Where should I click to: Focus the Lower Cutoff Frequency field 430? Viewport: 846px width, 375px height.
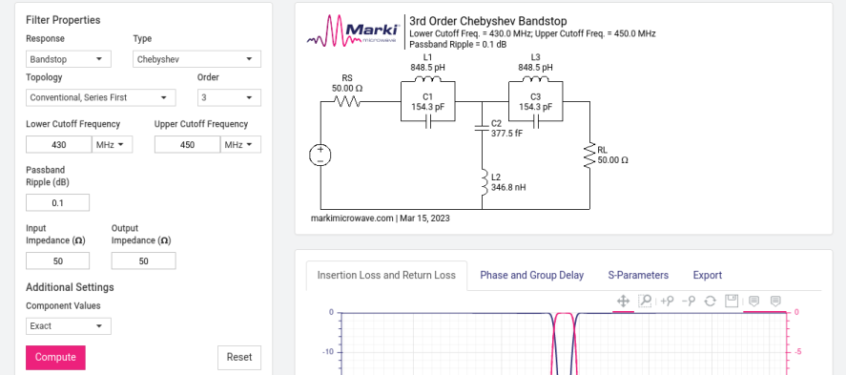click(x=59, y=145)
